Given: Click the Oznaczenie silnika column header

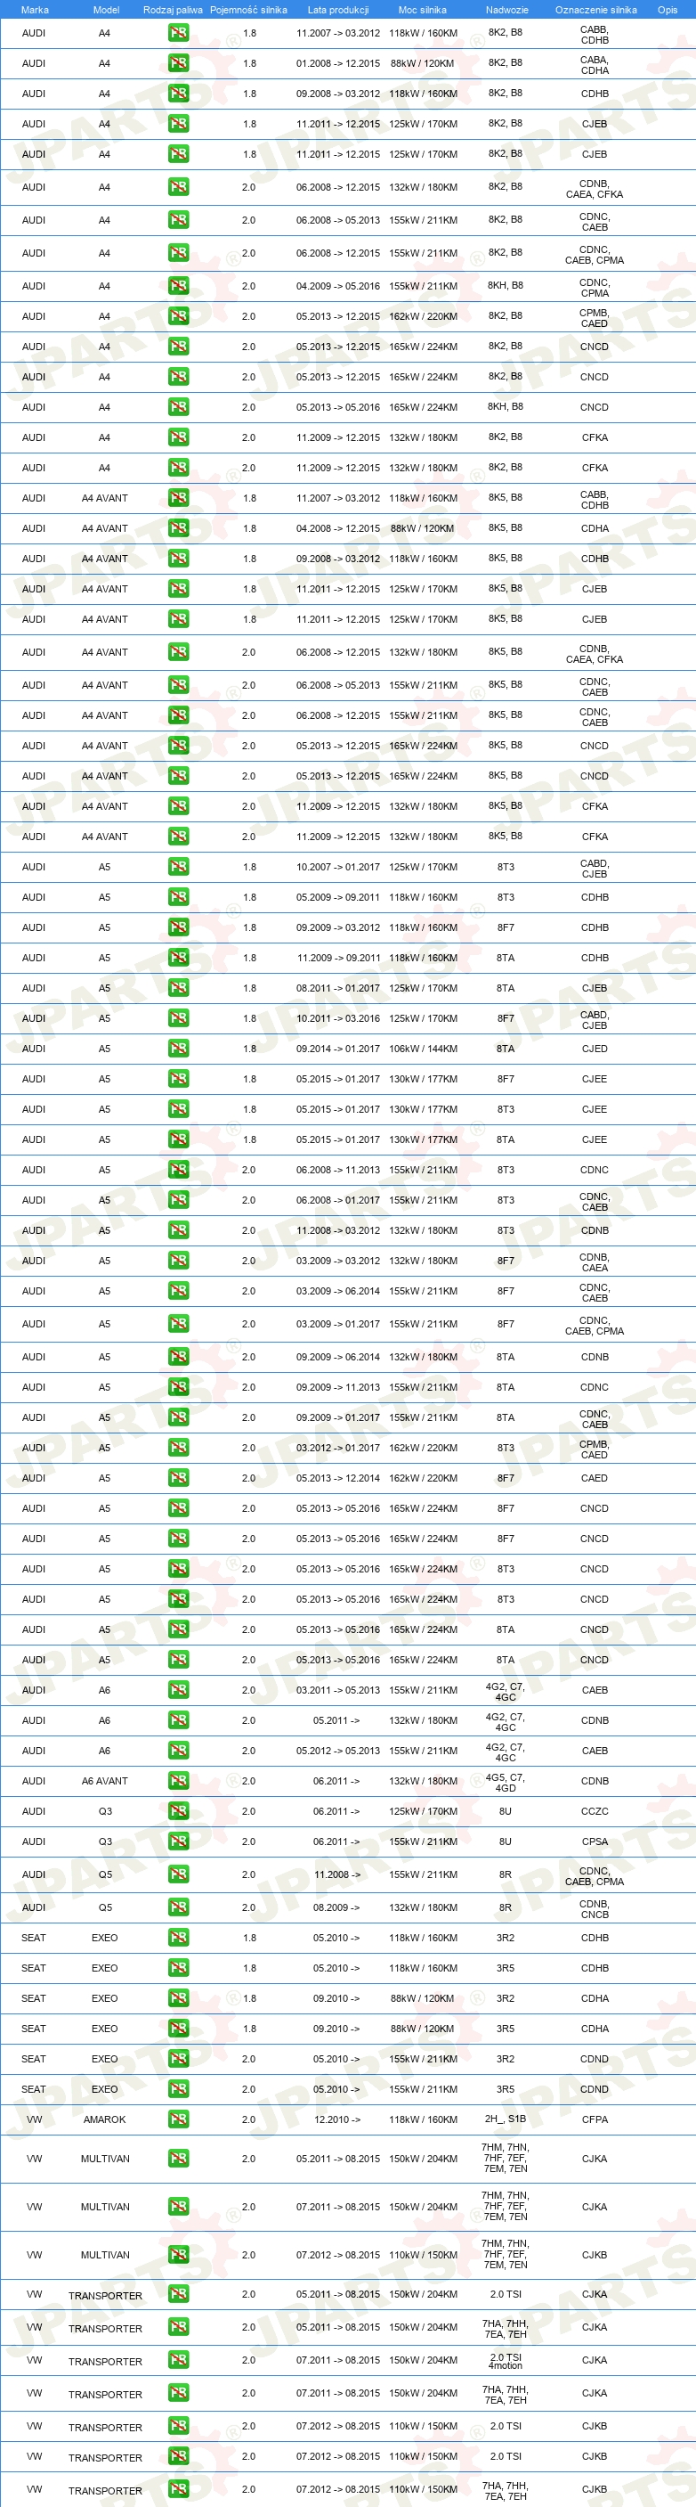Looking at the screenshot, I should (x=596, y=10).
